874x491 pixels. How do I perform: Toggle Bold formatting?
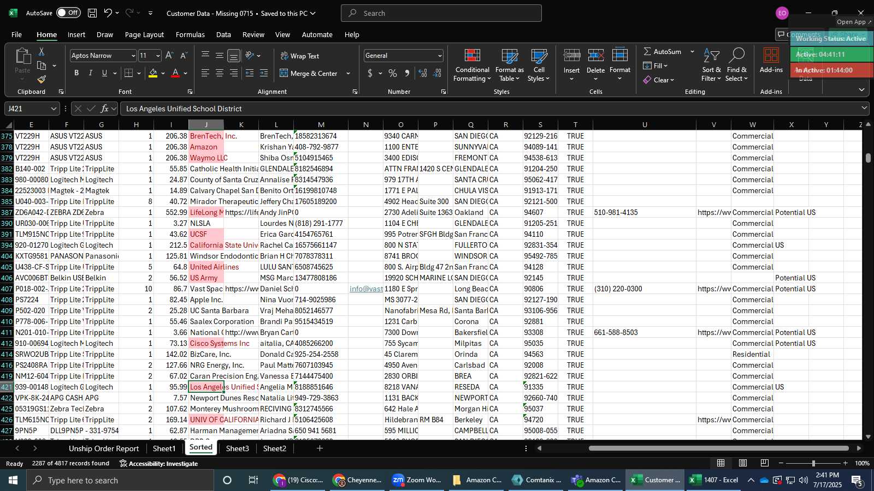tap(76, 73)
